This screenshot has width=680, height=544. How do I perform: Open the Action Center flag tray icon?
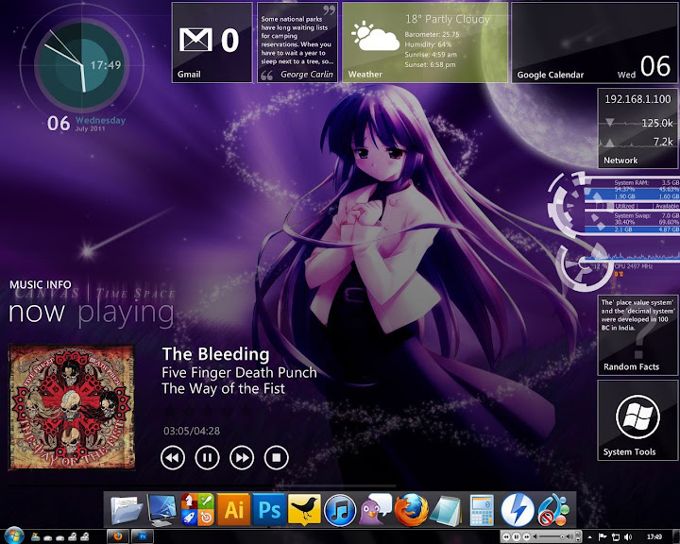[603, 537]
